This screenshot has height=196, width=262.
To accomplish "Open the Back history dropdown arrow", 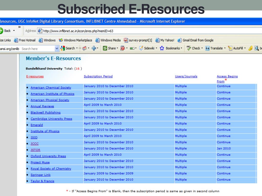I will (14, 31).
